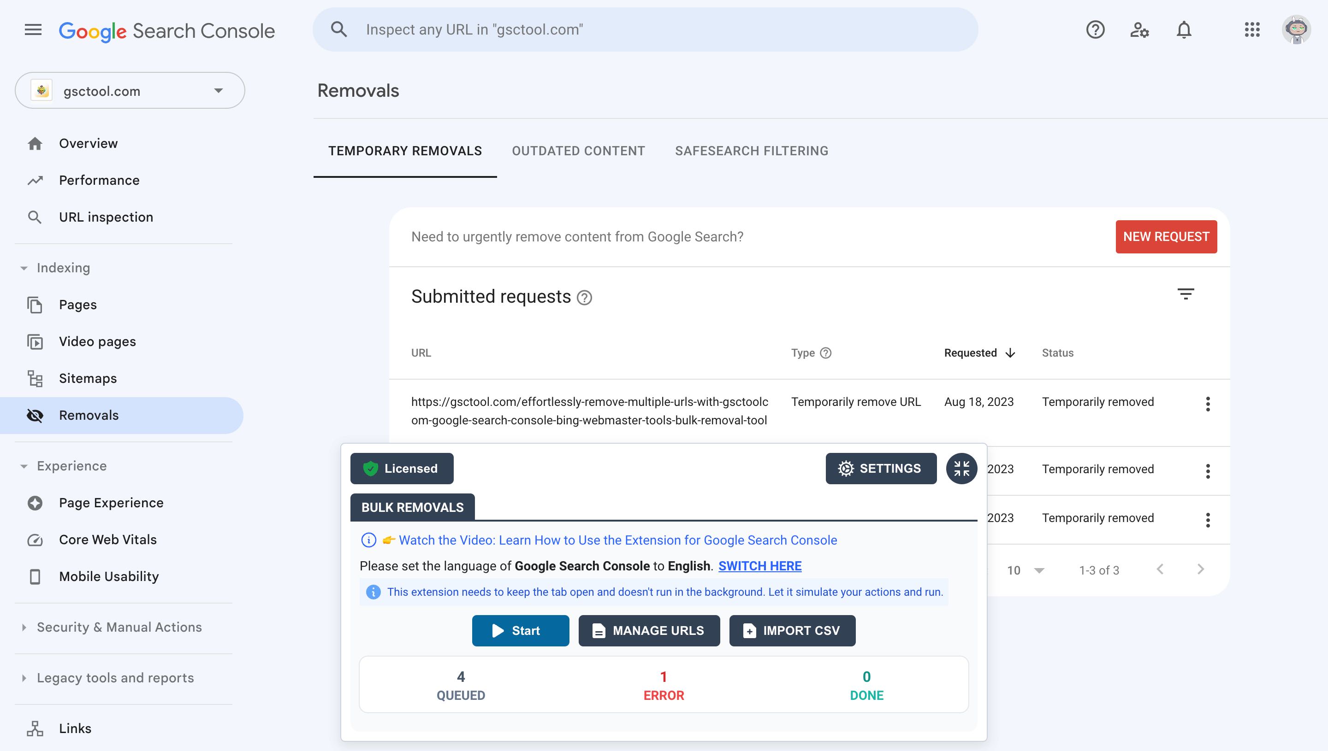The image size is (1328, 751).
Task: Click the URL inspection search field
Action: tap(645, 30)
